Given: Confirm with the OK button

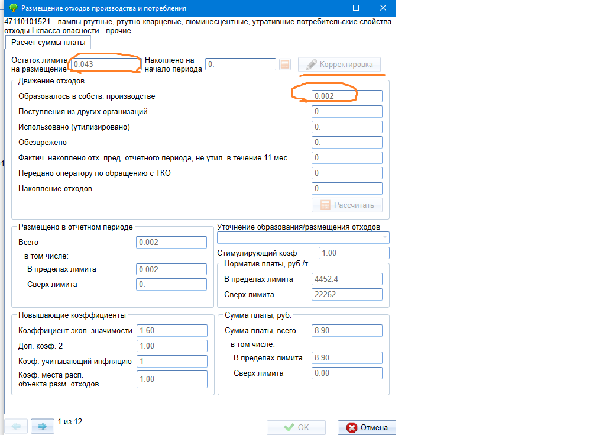Looking at the screenshot, I should click(296, 427).
